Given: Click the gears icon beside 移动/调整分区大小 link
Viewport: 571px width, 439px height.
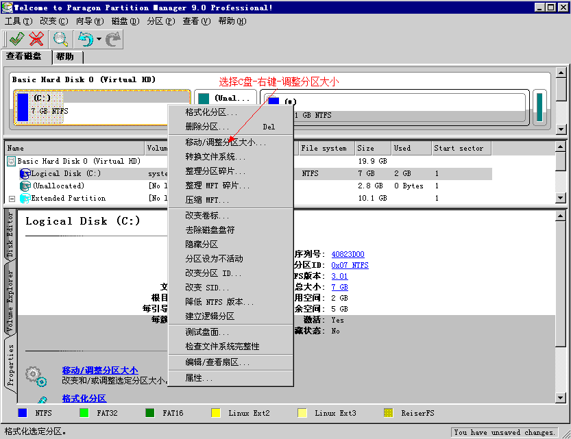Looking at the screenshot, I should (x=36, y=376).
